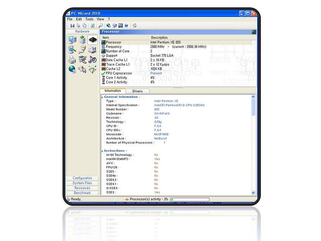This screenshot has height=241, width=321.
Task: Click the Item column header
Action: tap(124, 37)
